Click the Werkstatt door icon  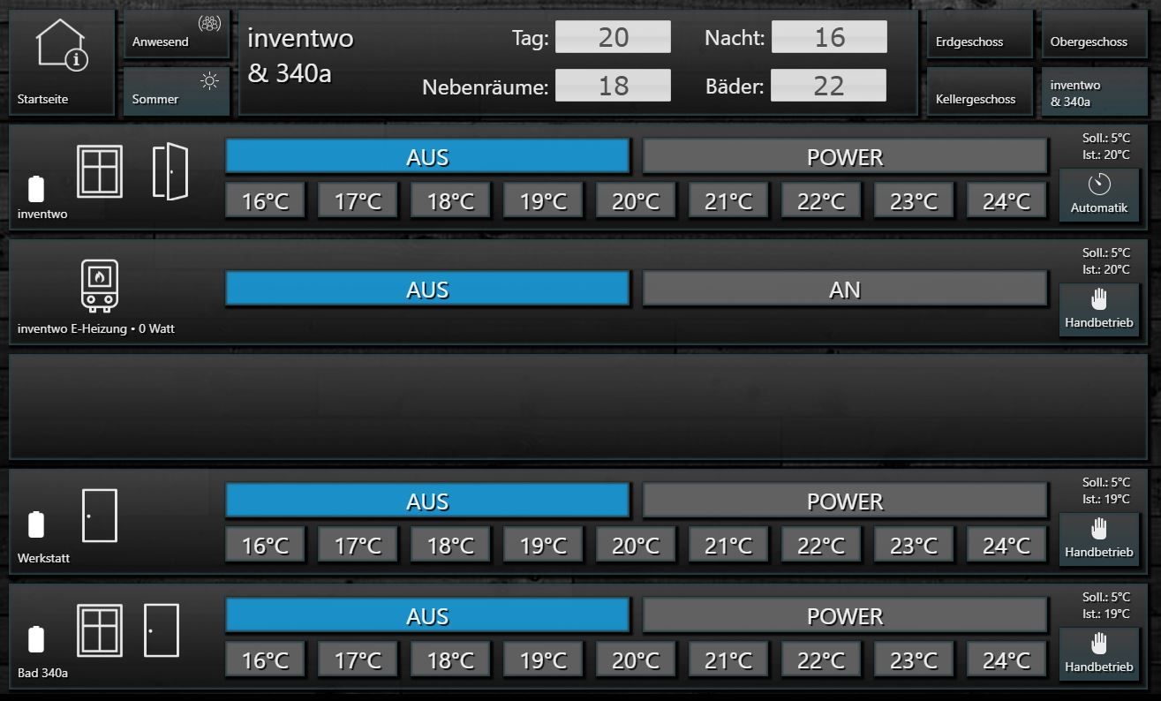(99, 515)
